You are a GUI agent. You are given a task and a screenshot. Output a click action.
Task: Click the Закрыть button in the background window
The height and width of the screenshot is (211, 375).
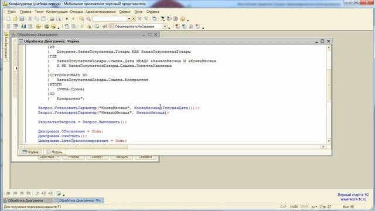coord(122,157)
